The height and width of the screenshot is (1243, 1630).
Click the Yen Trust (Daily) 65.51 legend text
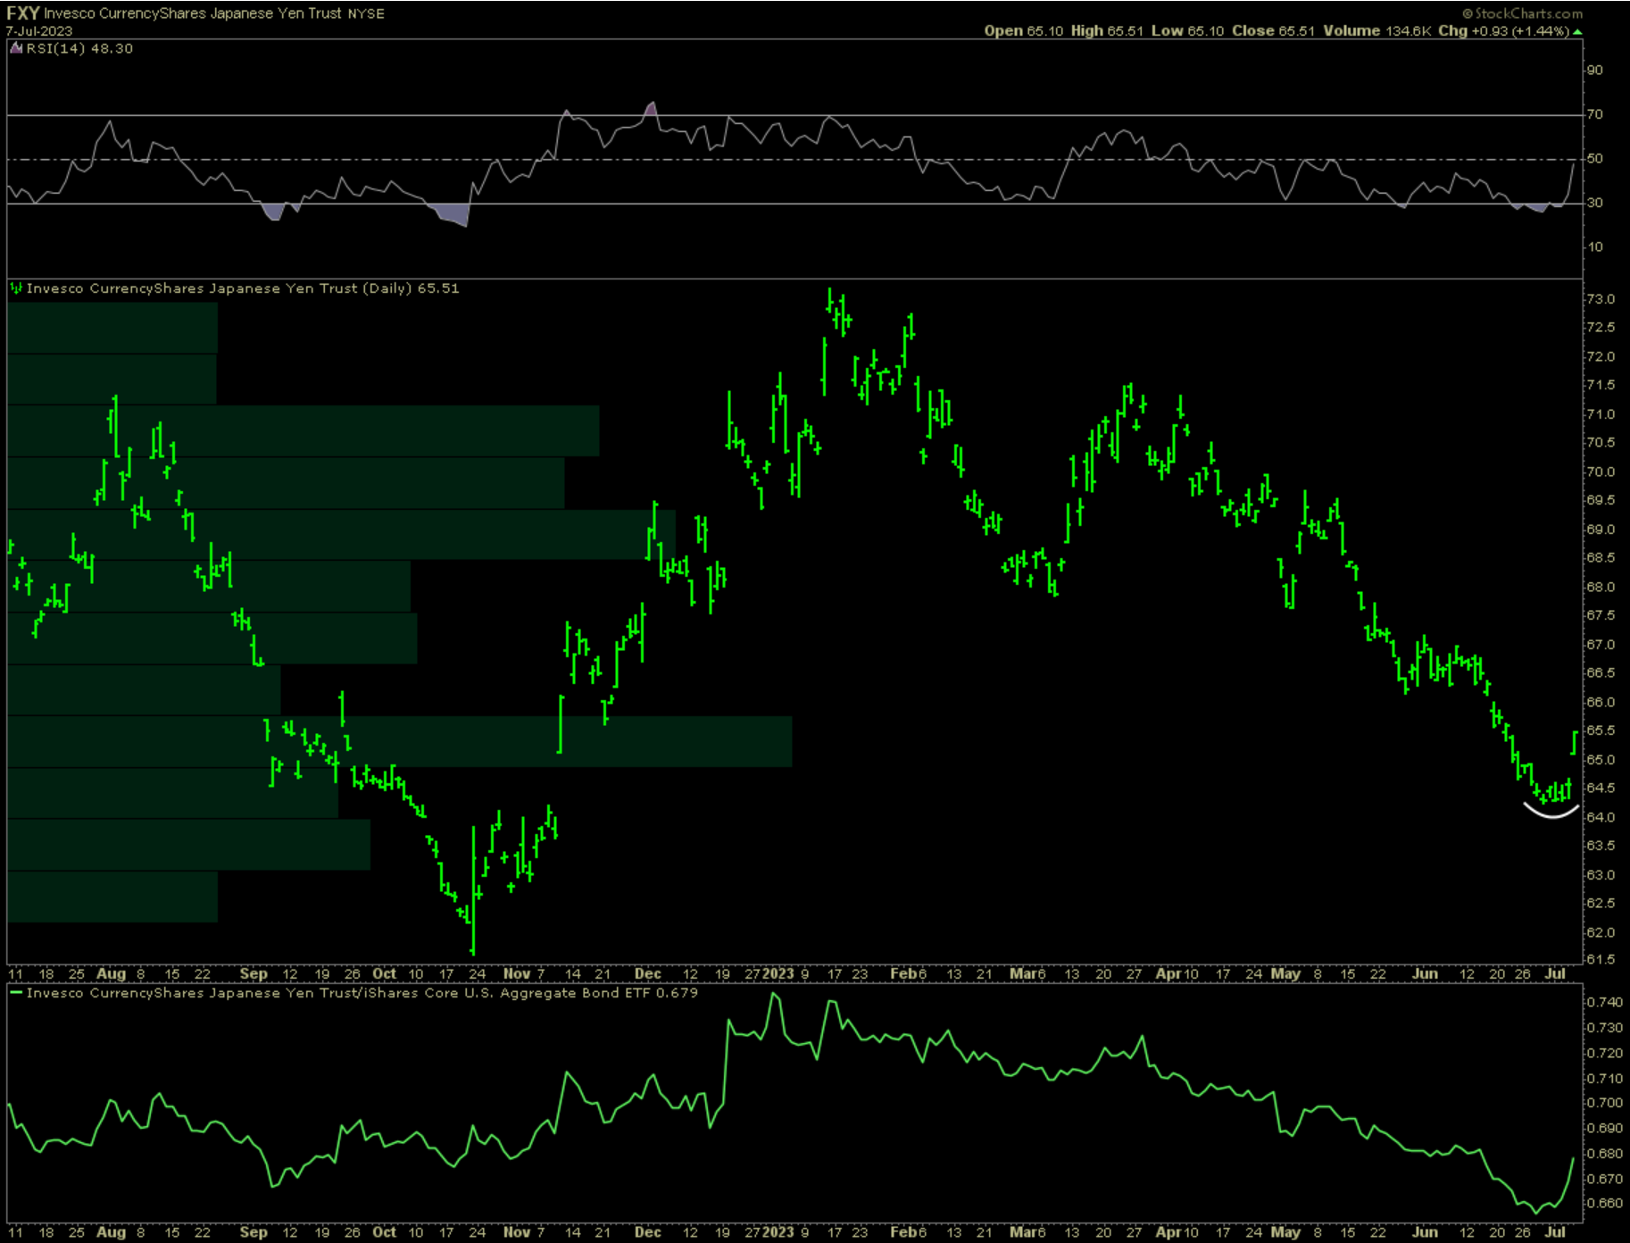(243, 288)
